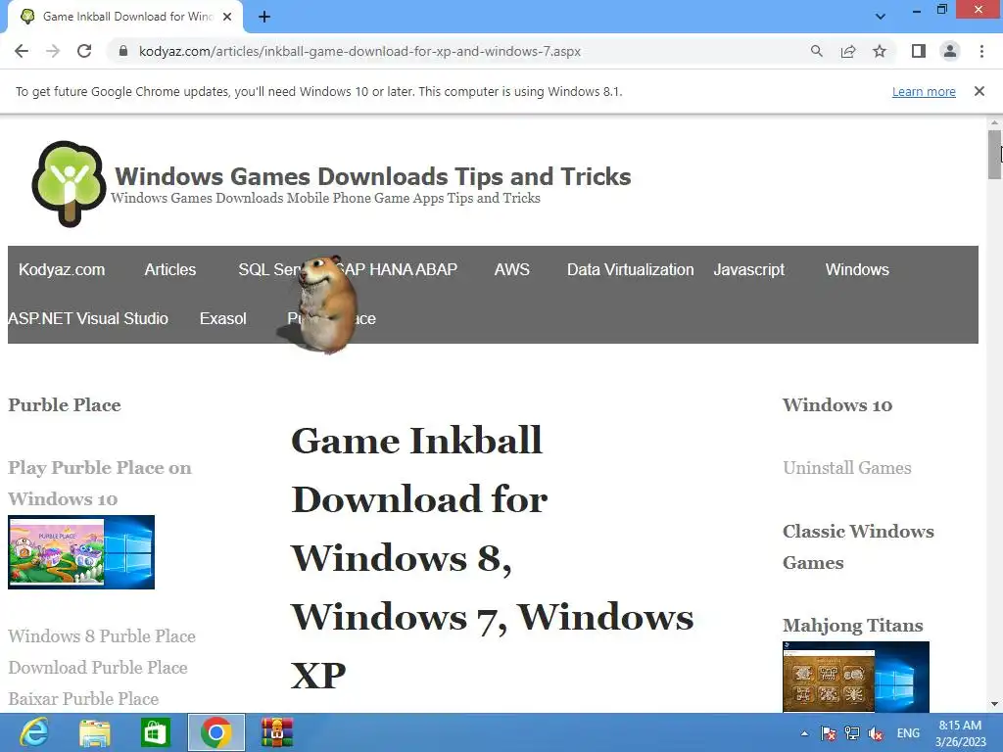The image size is (1003, 752).
Task: Open the Windows Store taskbar icon
Action: coord(156,732)
